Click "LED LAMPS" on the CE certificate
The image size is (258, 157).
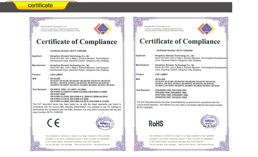tap(56, 75)
